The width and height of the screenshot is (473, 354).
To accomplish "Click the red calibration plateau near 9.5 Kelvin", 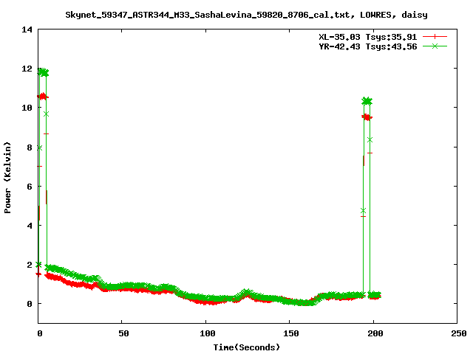I will click(367, 117).
